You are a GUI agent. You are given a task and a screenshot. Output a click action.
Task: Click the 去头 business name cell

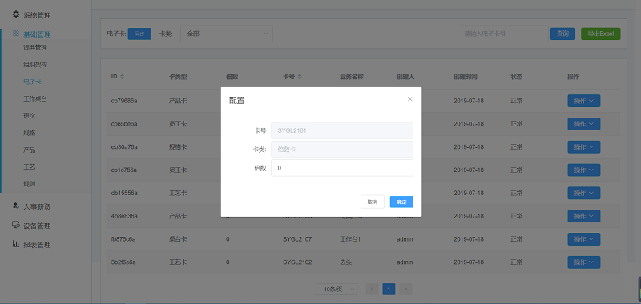click(346, 262)
